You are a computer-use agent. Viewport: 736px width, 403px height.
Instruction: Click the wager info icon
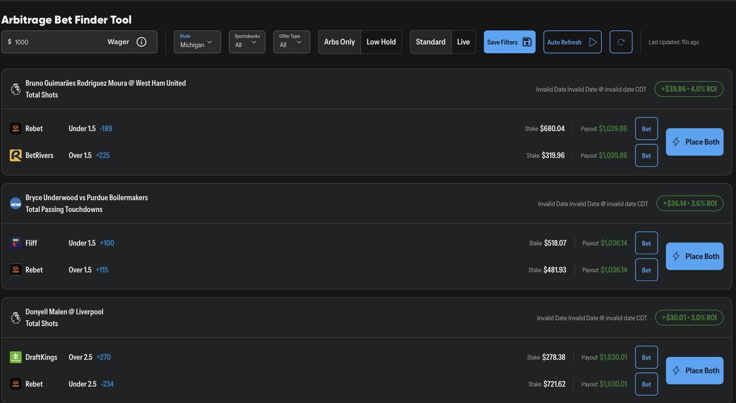pos(141,42)
